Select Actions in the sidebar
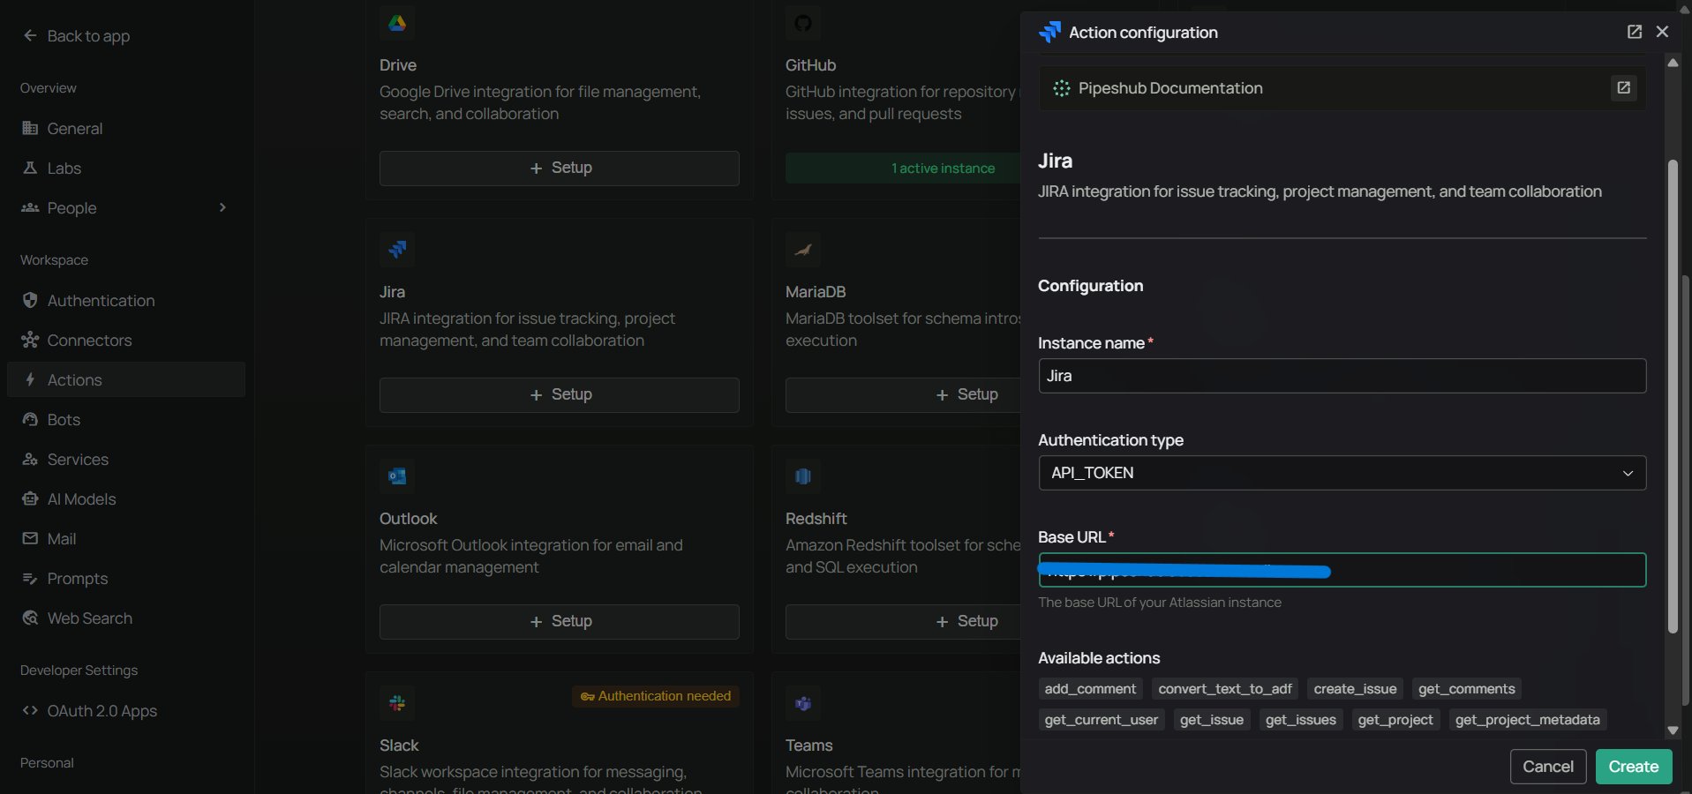 click(x=126, y=380)
